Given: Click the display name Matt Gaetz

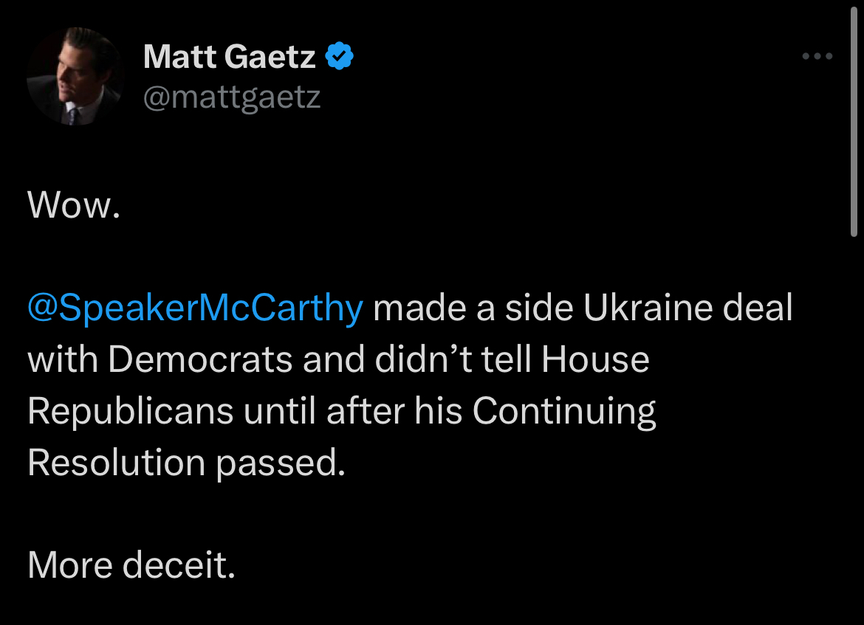Looking at the screenshot, I should click(230, 57).
